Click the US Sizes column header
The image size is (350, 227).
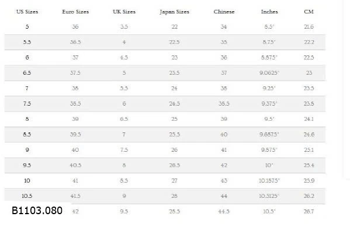coord(27,12)
